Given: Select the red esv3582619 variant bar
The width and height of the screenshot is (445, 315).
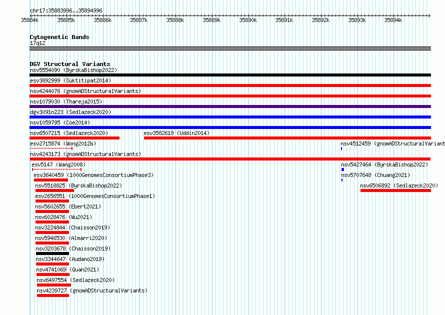Looking at the screenshot, I should (287, 138).
